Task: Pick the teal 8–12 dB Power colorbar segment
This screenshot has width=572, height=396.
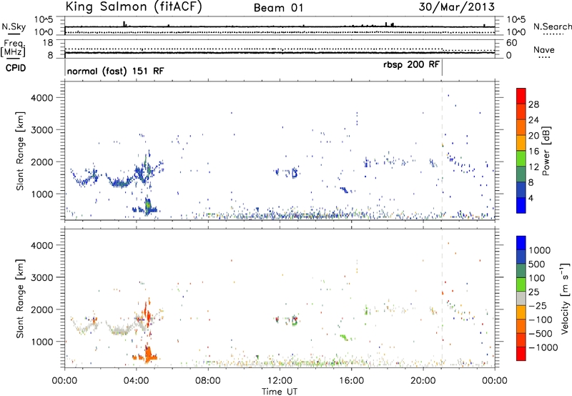Action: pyautogui.click(x=521, y=174)
